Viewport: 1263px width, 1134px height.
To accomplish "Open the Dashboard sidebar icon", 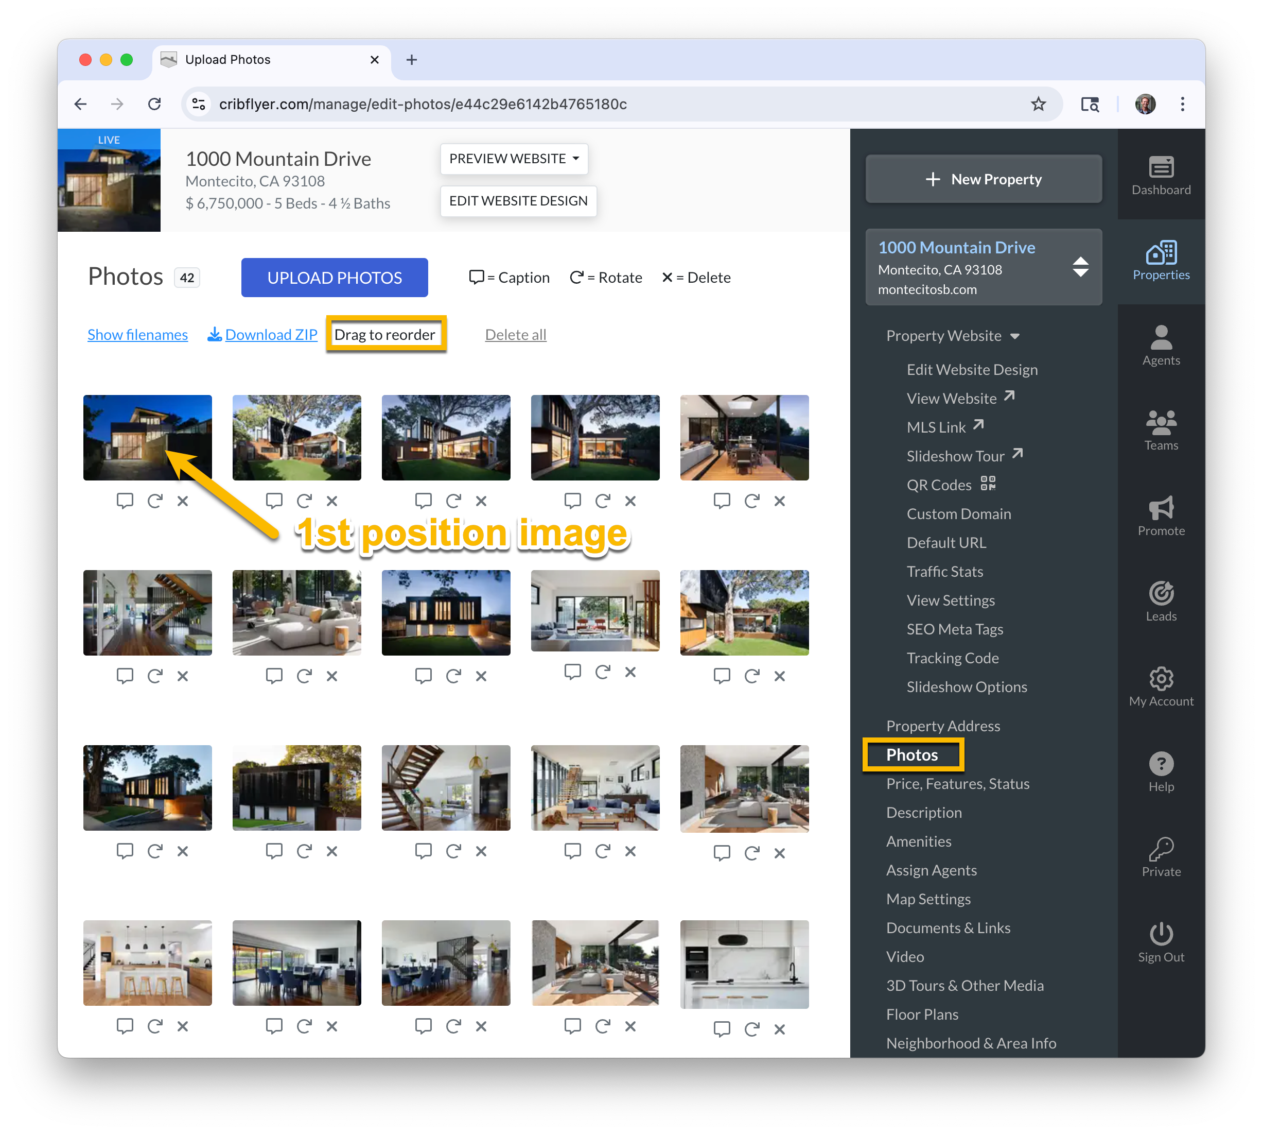I will [x=1160, y=176].
